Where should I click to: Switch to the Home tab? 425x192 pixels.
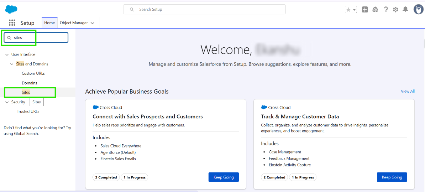coord(49,23)
